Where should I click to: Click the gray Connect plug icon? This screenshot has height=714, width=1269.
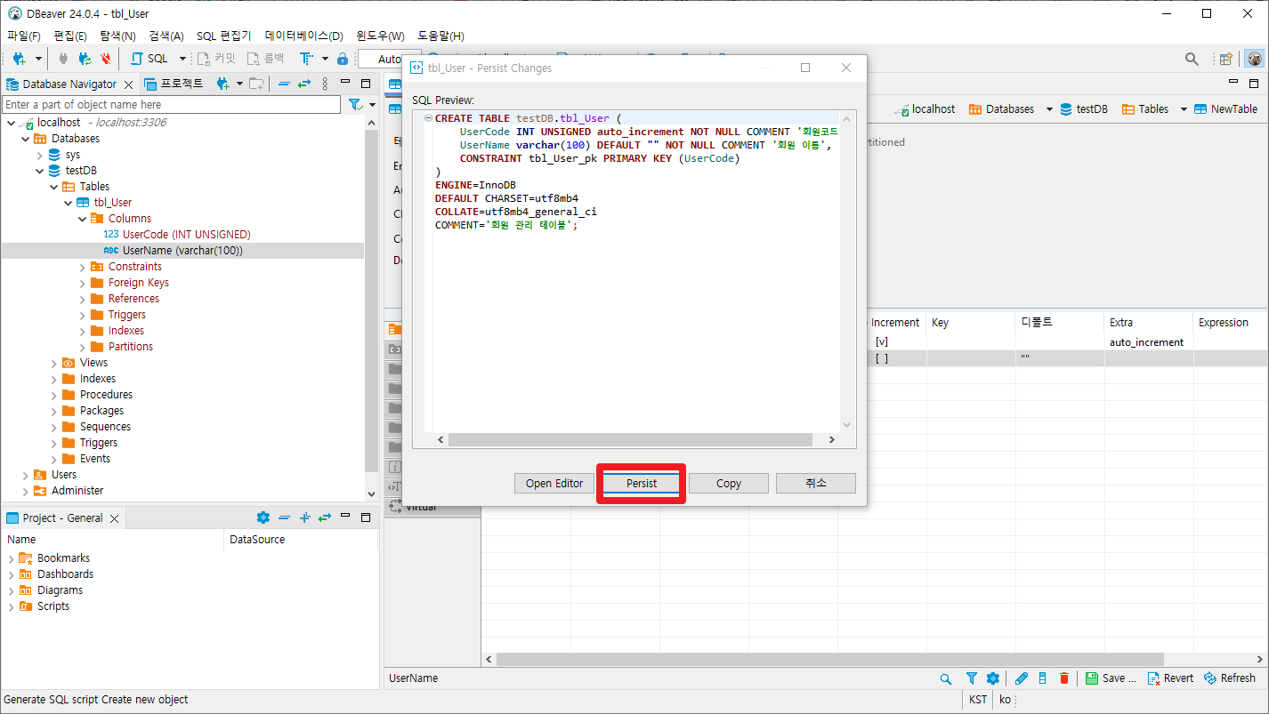63,59
